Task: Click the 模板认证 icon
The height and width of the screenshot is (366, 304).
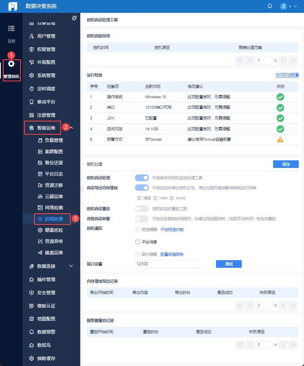Action: pos(32,306)
